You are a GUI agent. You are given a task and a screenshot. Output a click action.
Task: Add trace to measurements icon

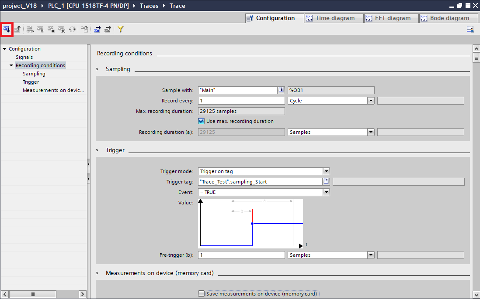point(85,29)
